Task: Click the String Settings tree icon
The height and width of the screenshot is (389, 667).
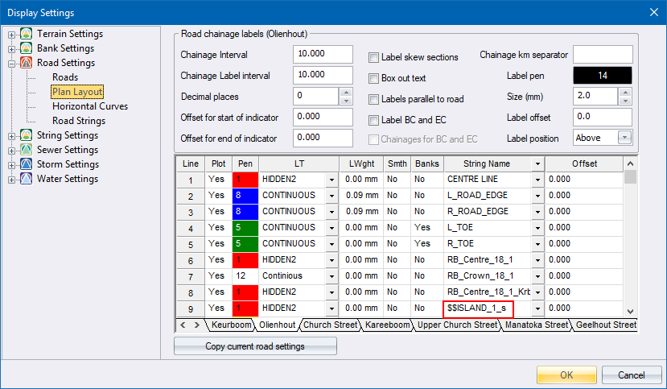Action: pos(27,135)
